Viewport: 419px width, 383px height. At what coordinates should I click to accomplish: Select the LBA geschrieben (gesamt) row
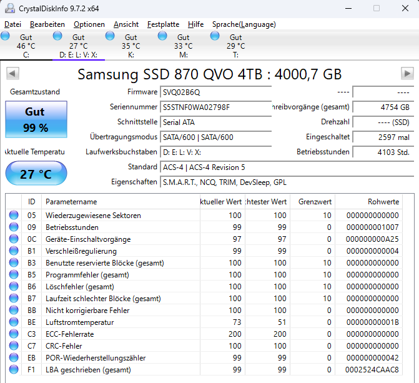(204, 370)
